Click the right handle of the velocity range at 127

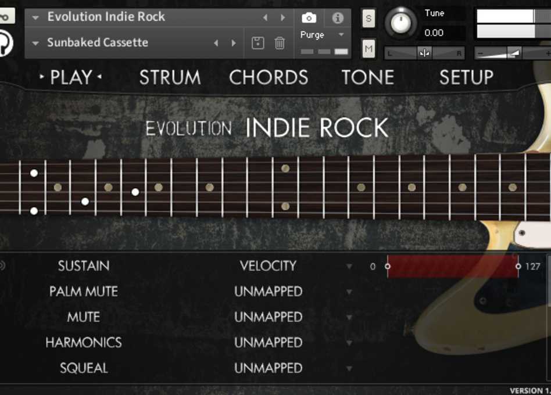coord(518,267)
